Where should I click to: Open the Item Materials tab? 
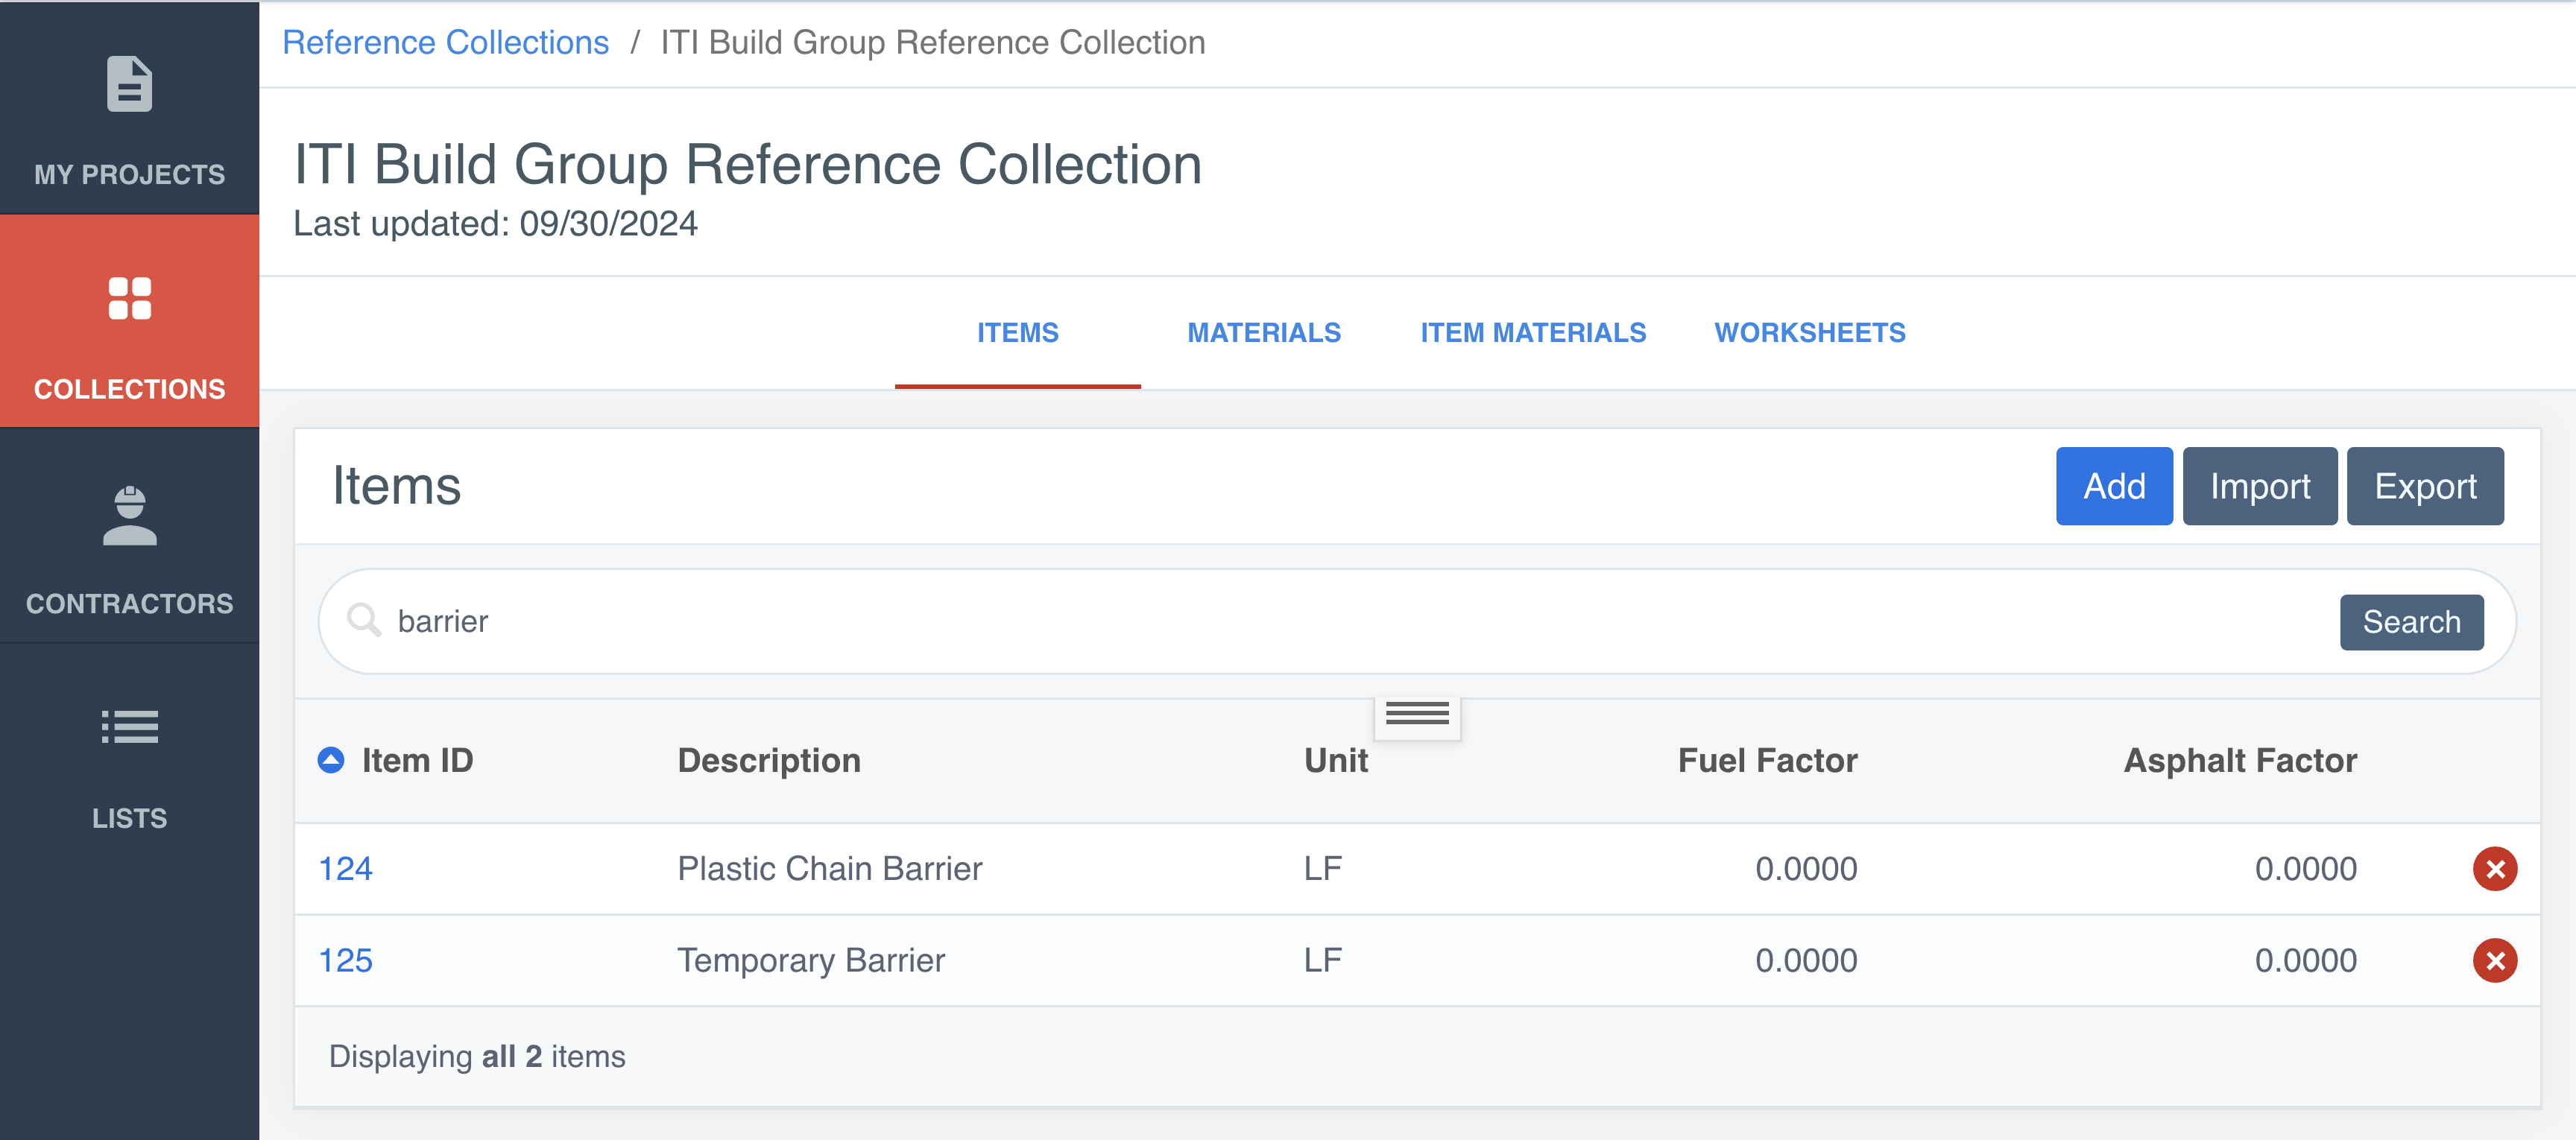pyautogui.click(x=1532, y=333)
